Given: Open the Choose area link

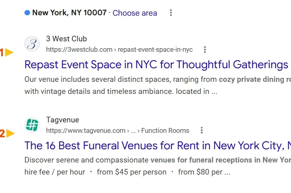Looking at the screenshot, I should point(135,13).
